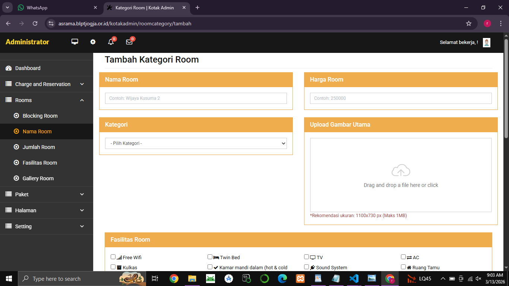This screenshot has width=509, height=286.
Task: Click the monitor icon in the top bar
Action: (x=75, y=42)
